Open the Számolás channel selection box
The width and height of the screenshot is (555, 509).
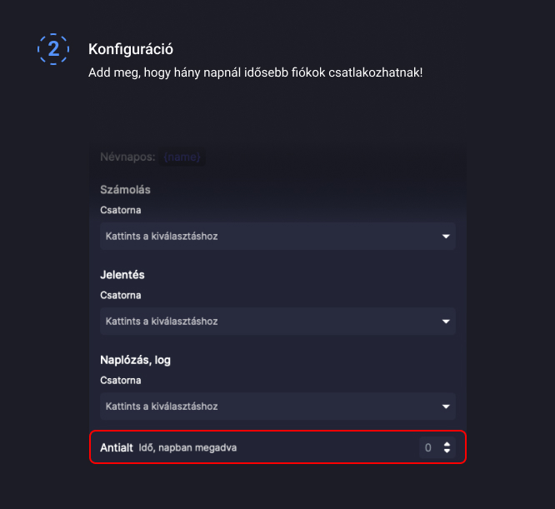coord(267,237)
